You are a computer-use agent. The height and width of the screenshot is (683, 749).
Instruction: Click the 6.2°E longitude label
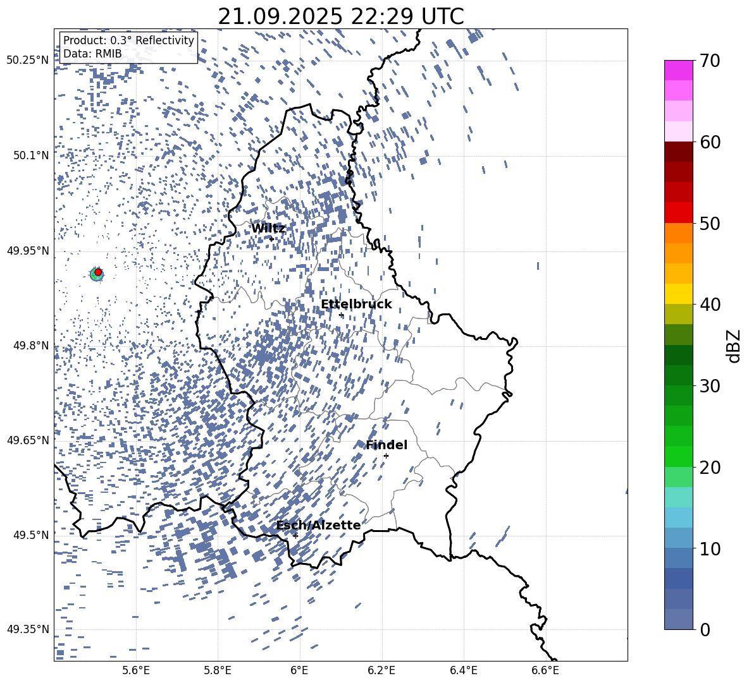point(381,670)
